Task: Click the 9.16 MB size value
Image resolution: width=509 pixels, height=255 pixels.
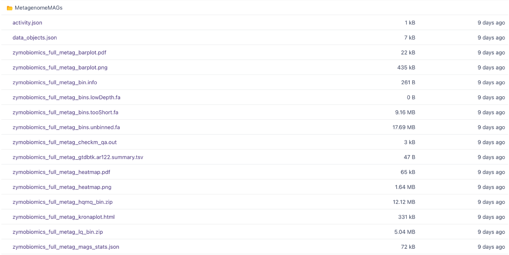Action: tap(405, 113)
